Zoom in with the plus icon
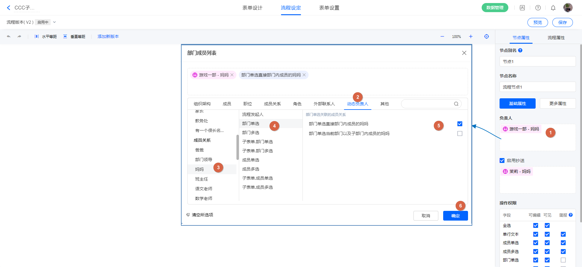582x267 pixels. (471, 36)
